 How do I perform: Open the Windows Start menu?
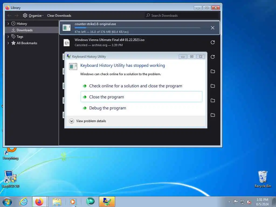click(x=7, y=202)
